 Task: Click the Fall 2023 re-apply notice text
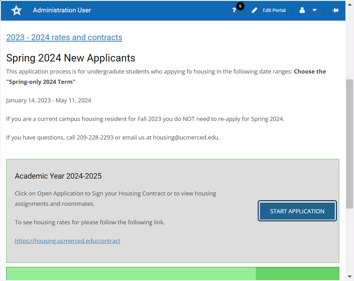(x=145, y=119)
